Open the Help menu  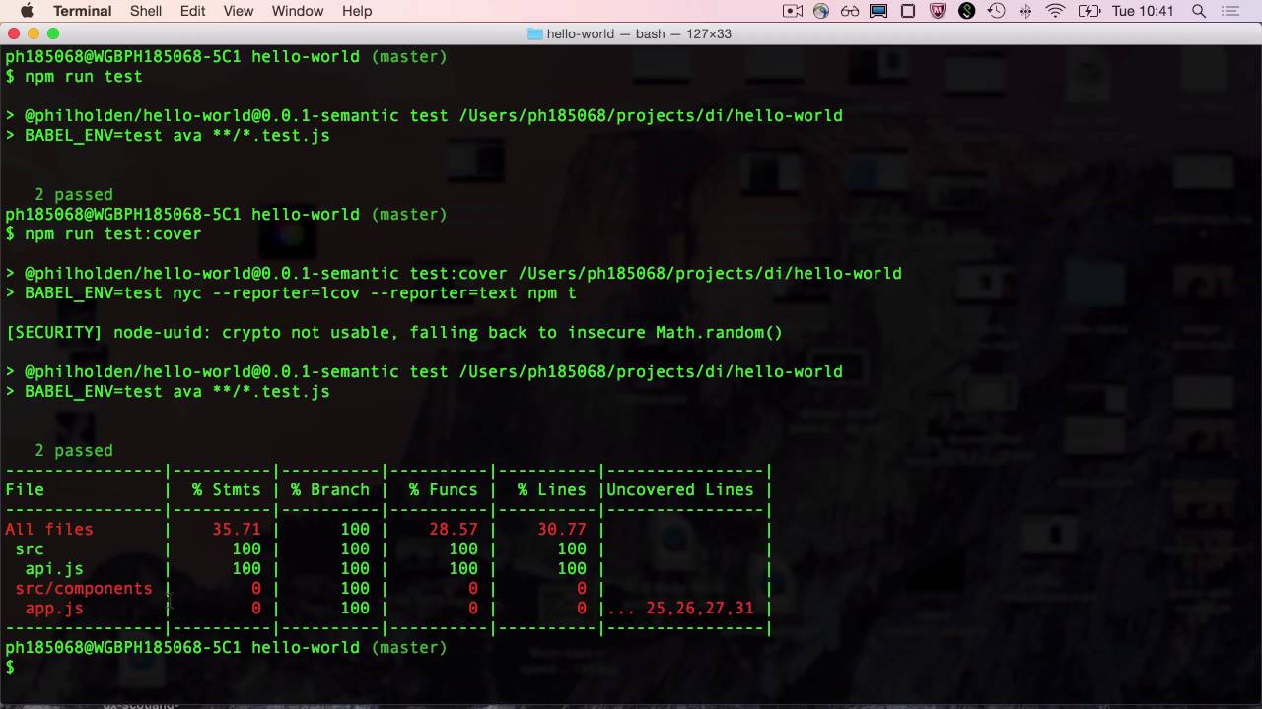(357, 11)
